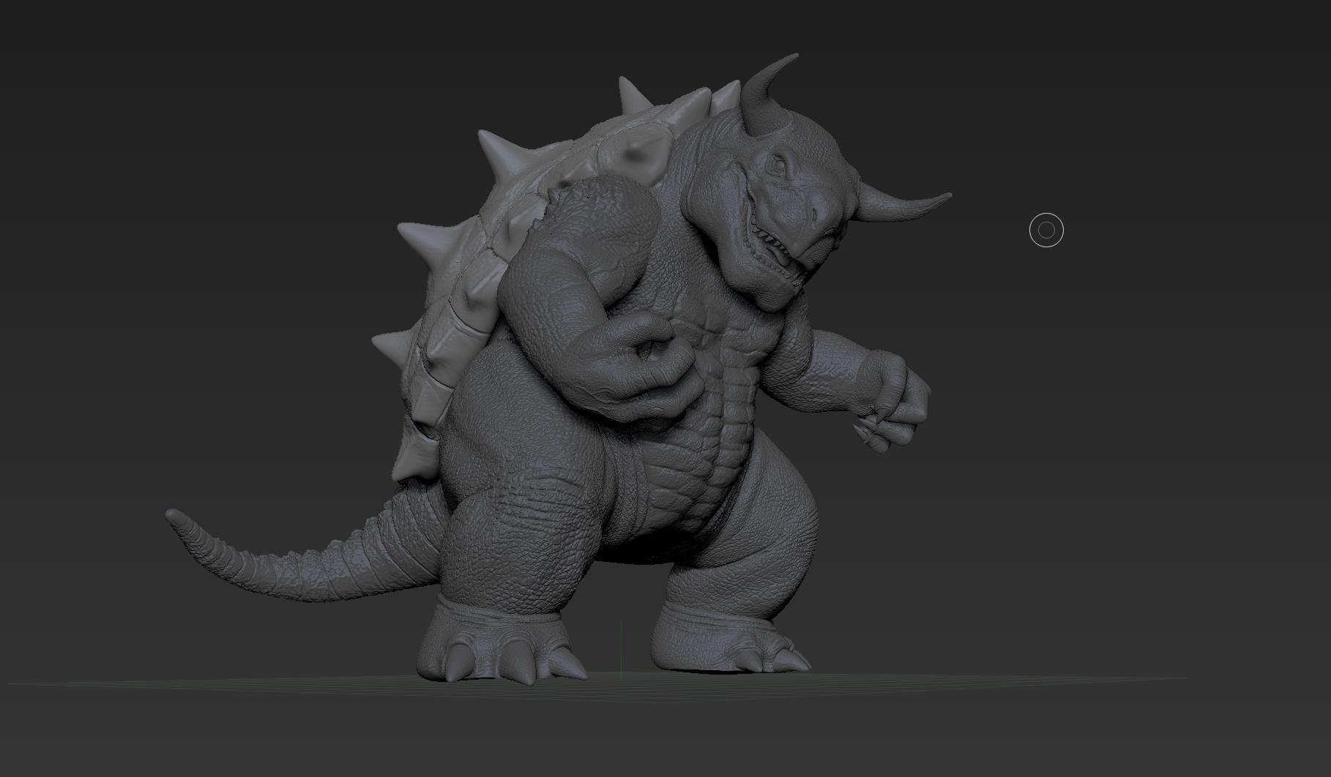Click the creature's eye
The height and width of the screenshot is (777, 1331).
point(777,165)
